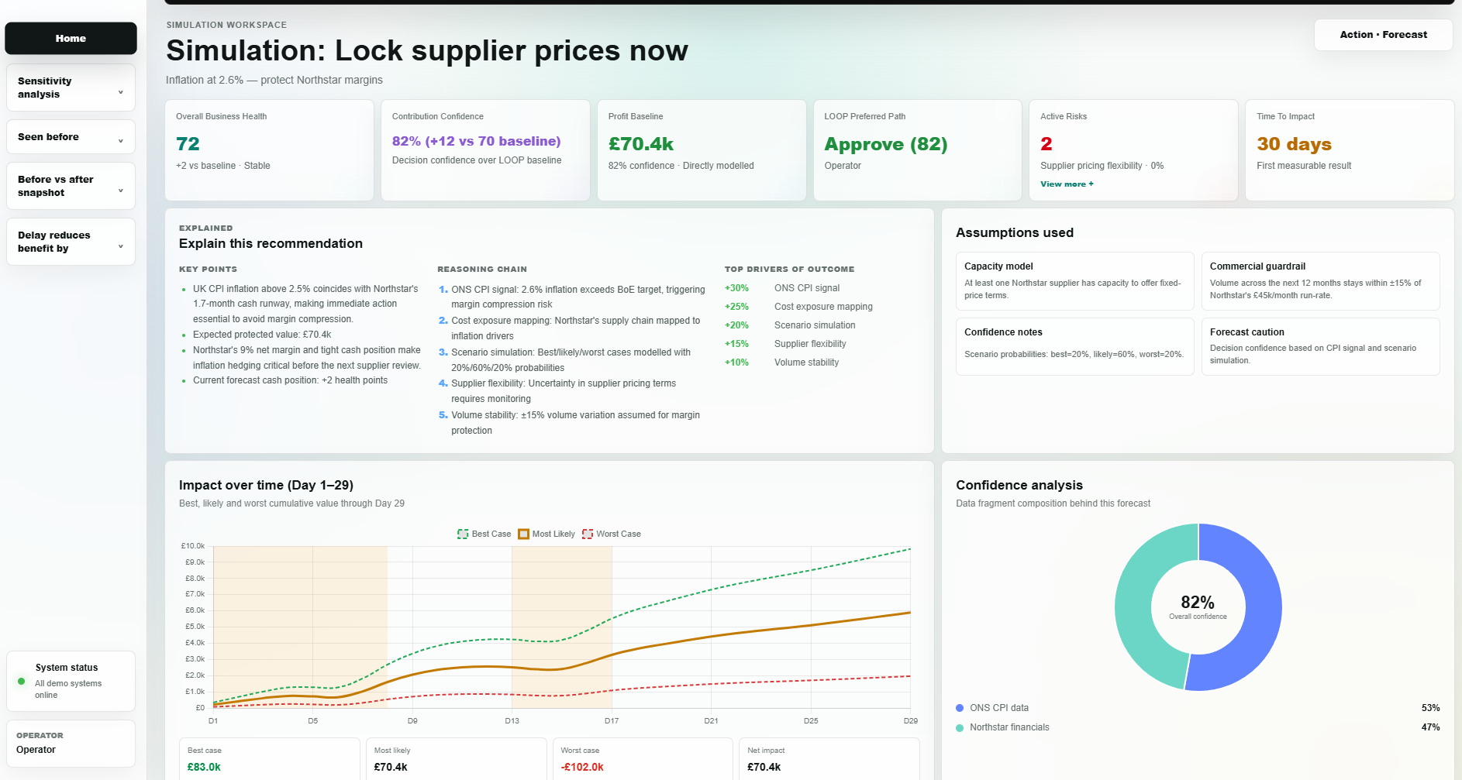Click the Northstar financials legend dot

(x=960, y=727)
